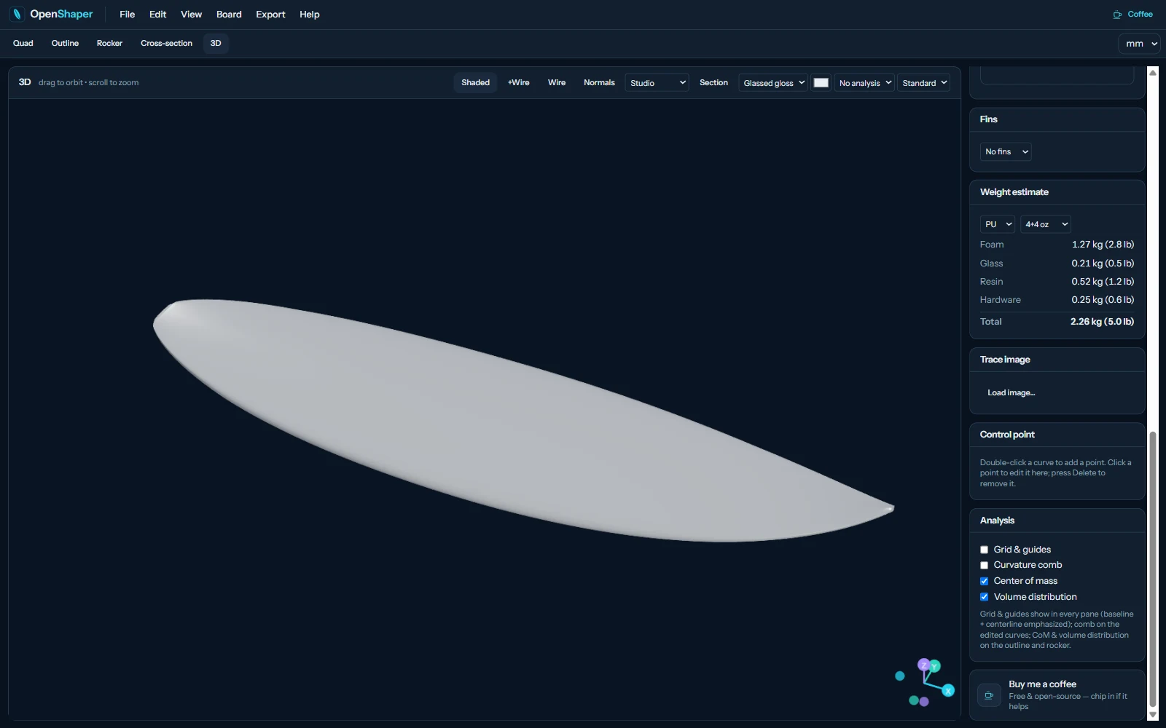This screenshot has width=1166, height=728.
Task: Click the Total weight value 2.26 kg (5.0 lb)
Action: [1102, 321]
